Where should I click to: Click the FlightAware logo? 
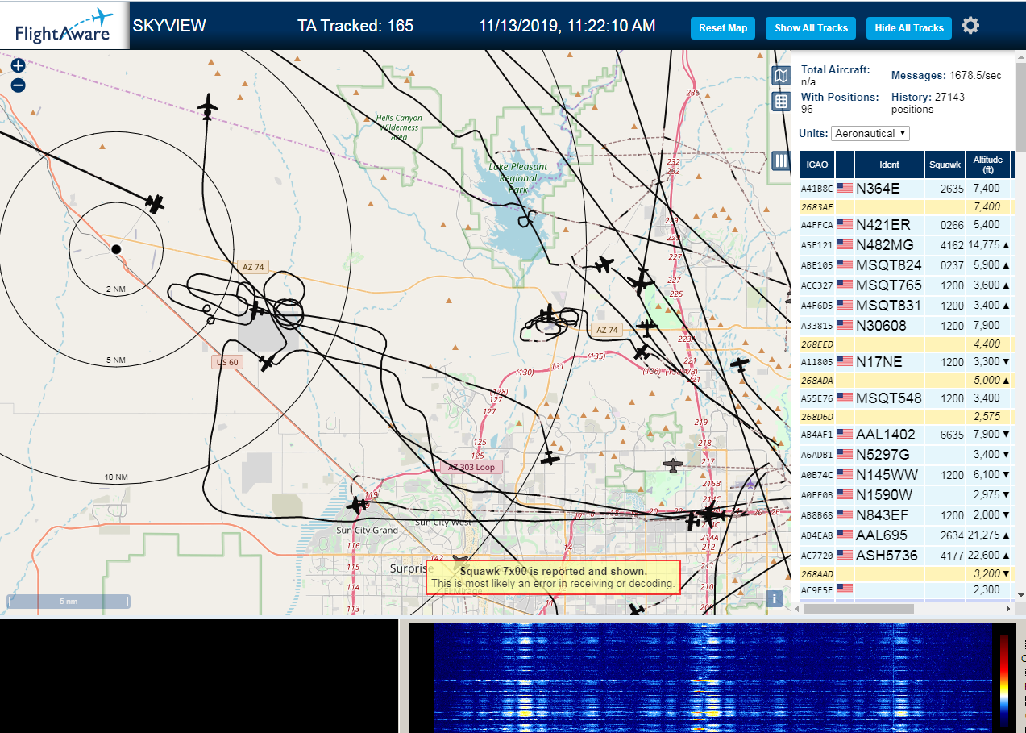(64, 26)
